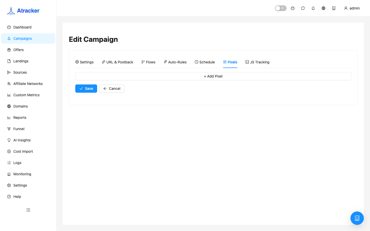
Task: Click the robot assistant icon in header
Action: tap(334, 8)
